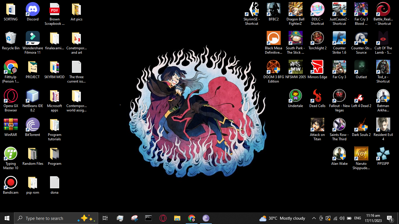399x224 pixels.
Task: Launch Far Cry 3 Blood Dragon
Action: [361, 14]
